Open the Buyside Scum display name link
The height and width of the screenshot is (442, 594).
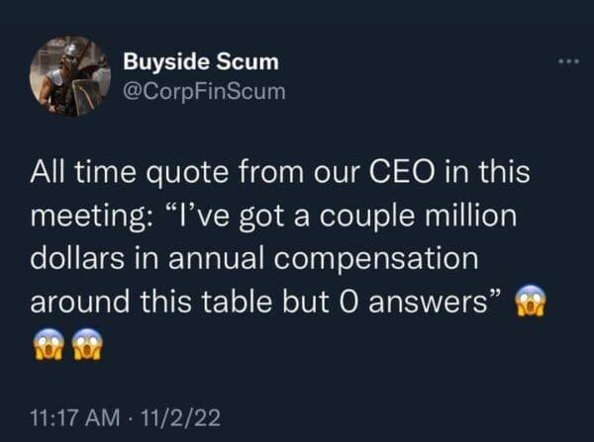coord(201,62)
